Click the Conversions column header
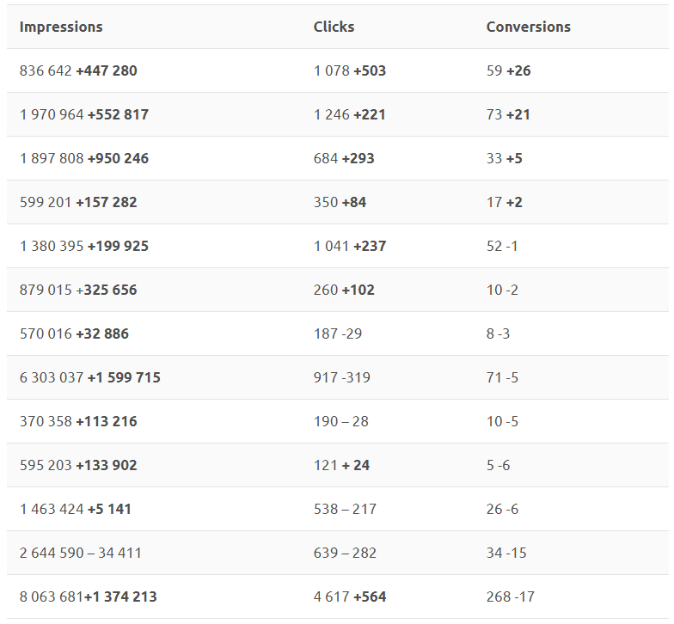The height and width of the screenshot is (624, 674). 528,27
